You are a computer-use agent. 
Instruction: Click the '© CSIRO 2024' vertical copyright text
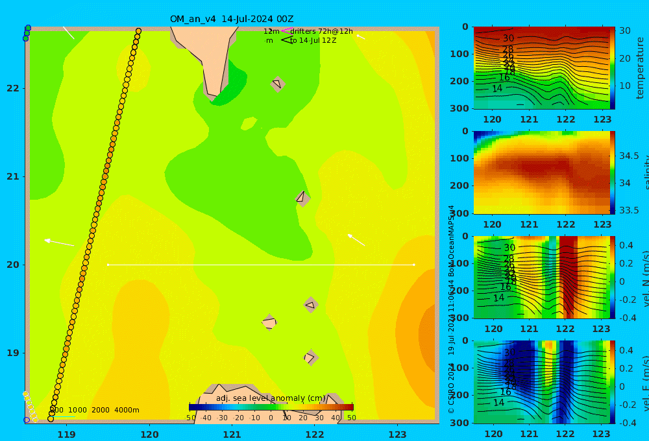[x=451, y=388]
